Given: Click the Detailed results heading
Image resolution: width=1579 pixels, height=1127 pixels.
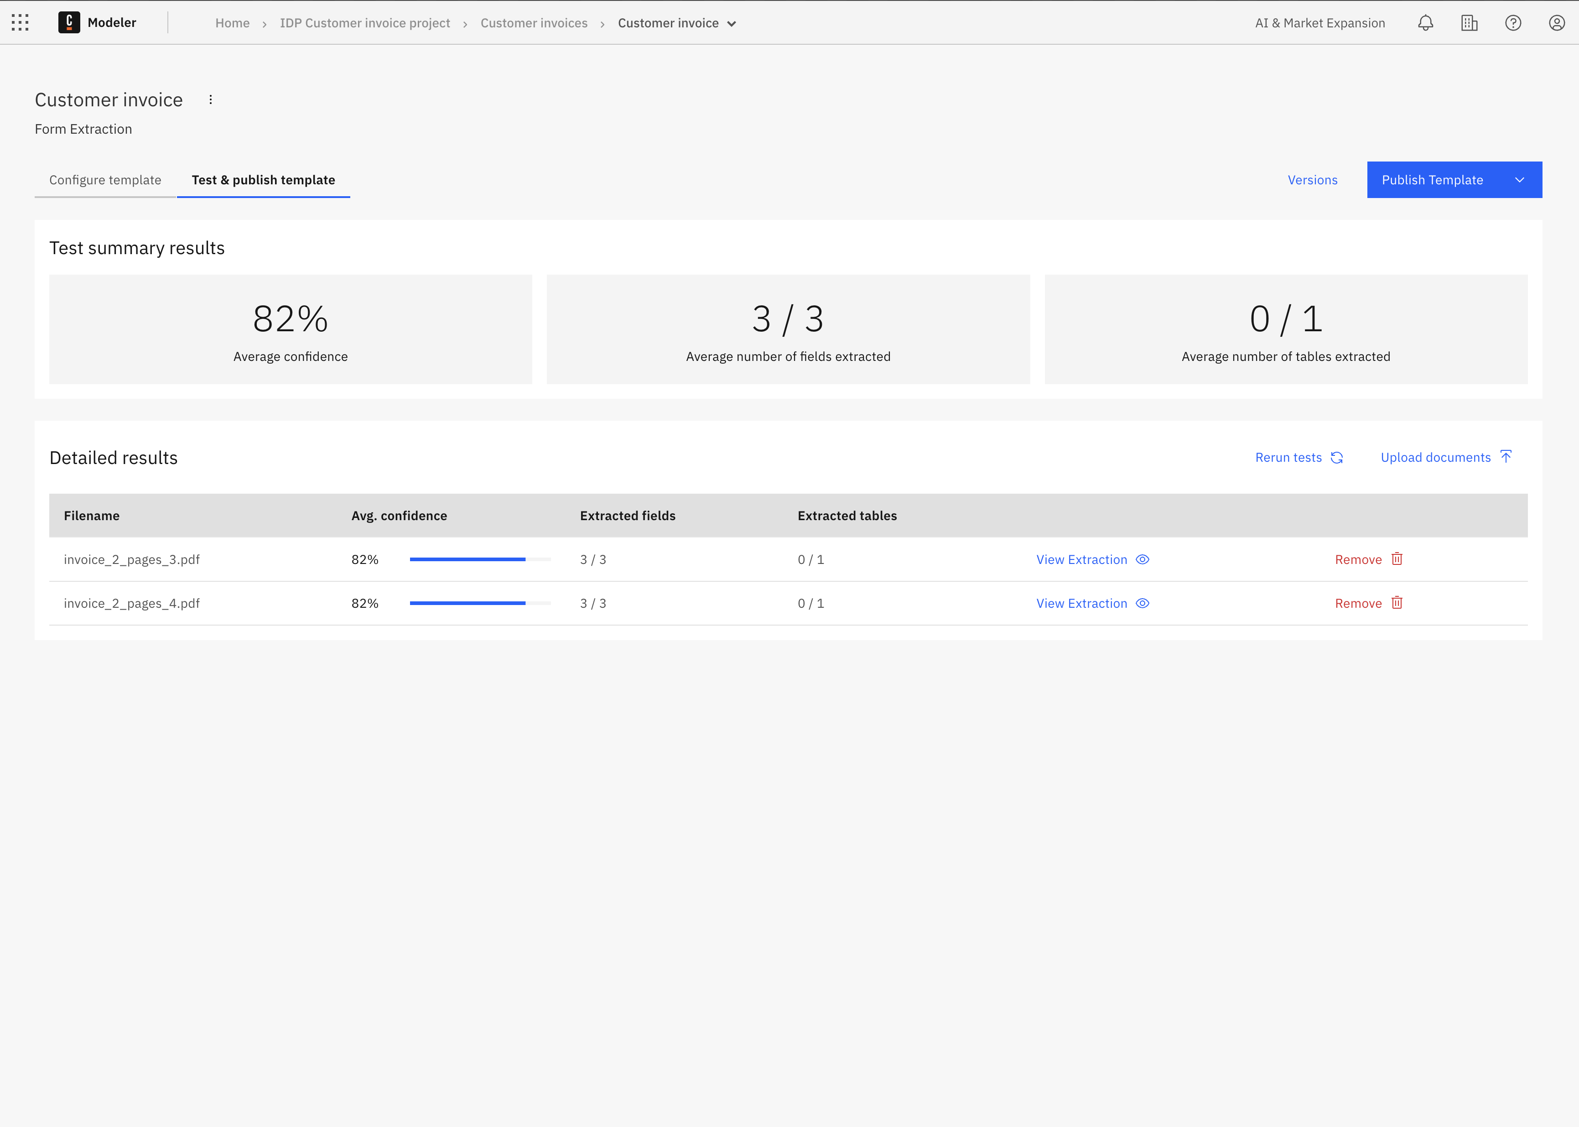Looking at the screenshot, I should pos(113,458).
